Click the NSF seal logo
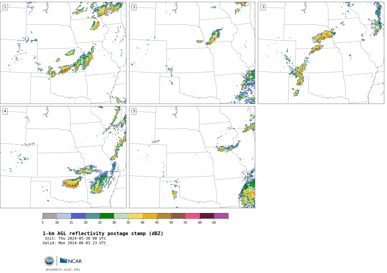 [x=49, y=261]
